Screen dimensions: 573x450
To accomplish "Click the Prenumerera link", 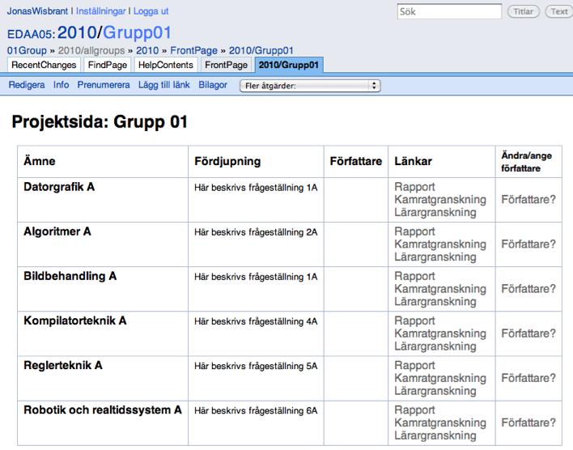I will (104, 85).
